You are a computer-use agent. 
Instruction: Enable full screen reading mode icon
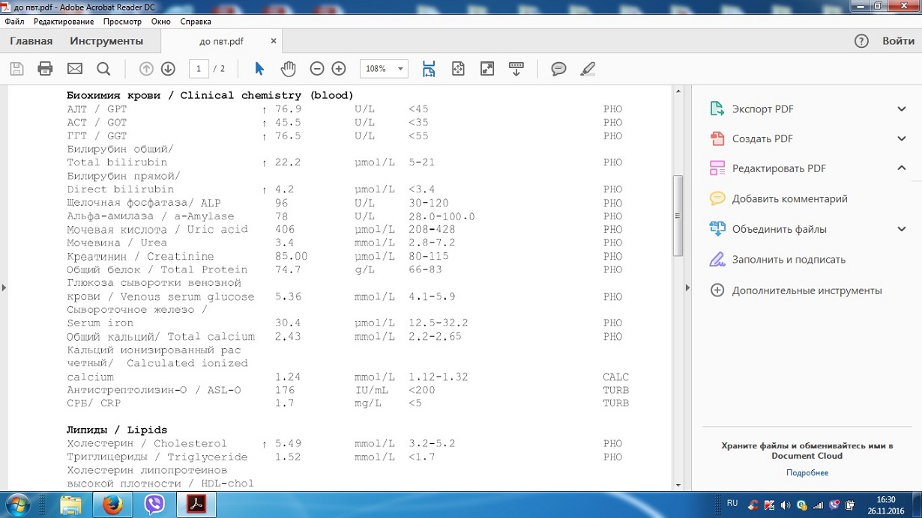tap(487, 69)
